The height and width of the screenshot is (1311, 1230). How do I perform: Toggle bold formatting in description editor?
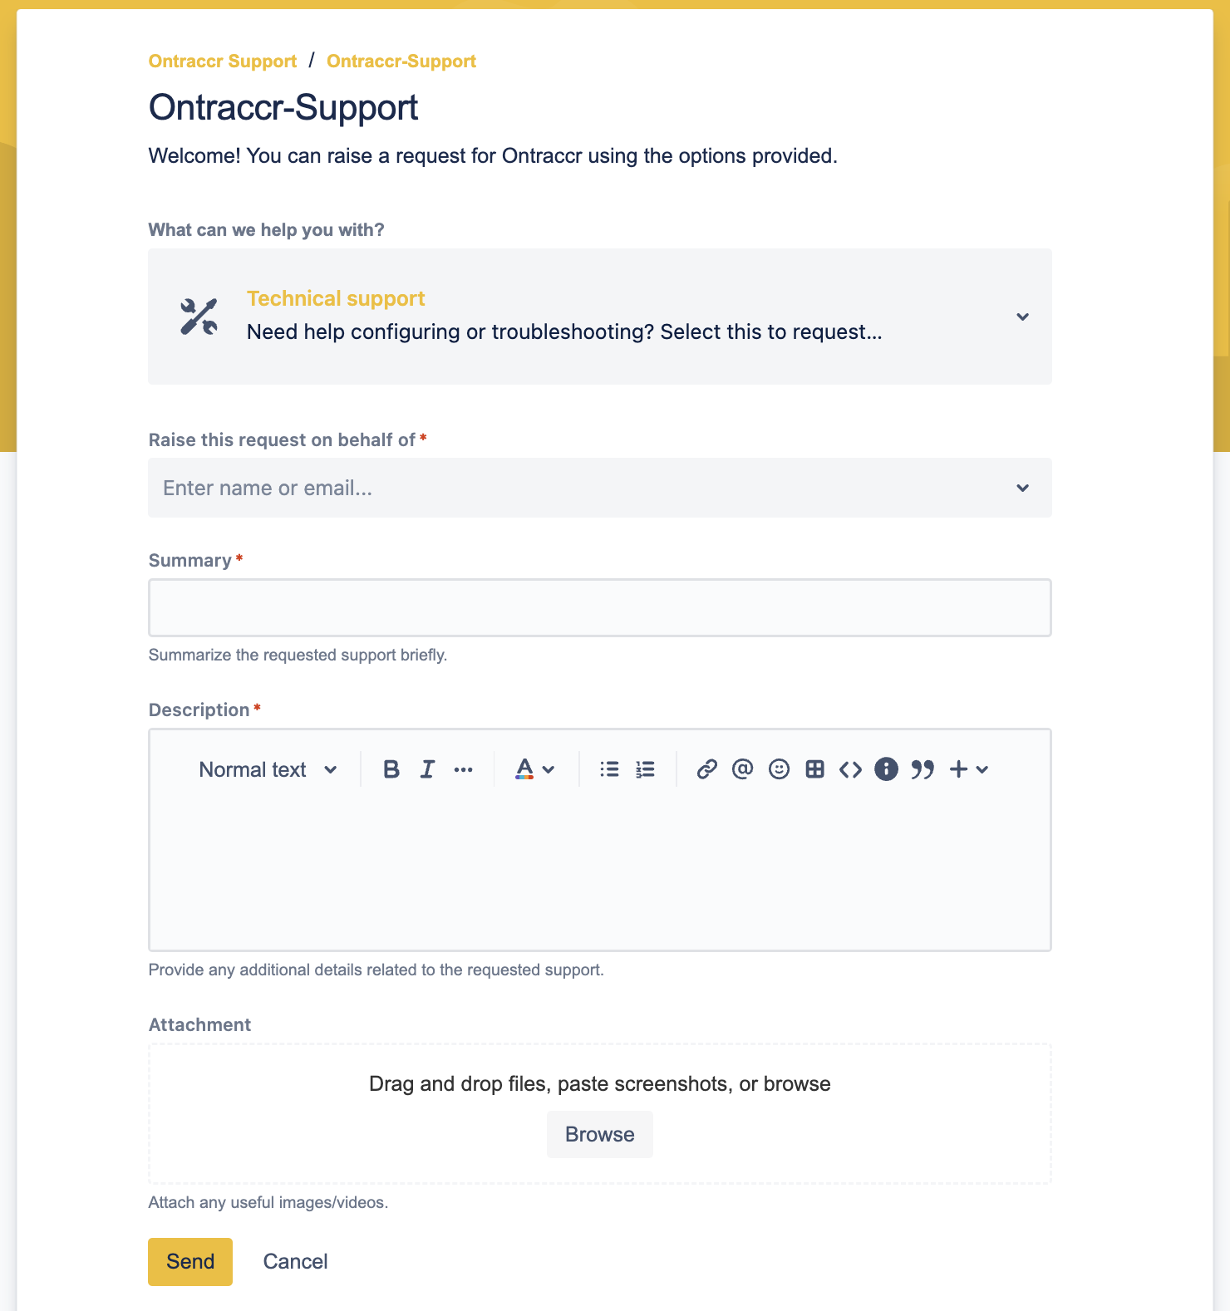click(x=391, y=769)
